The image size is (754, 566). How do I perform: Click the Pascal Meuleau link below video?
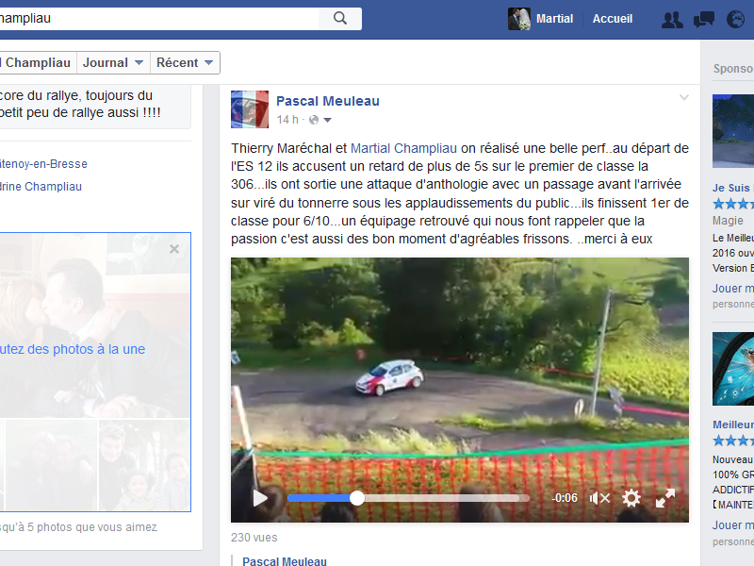(285, 561)
